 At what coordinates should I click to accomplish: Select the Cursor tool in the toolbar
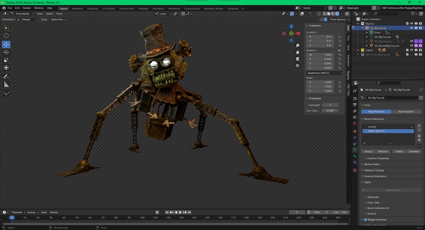tap(6, 36)
